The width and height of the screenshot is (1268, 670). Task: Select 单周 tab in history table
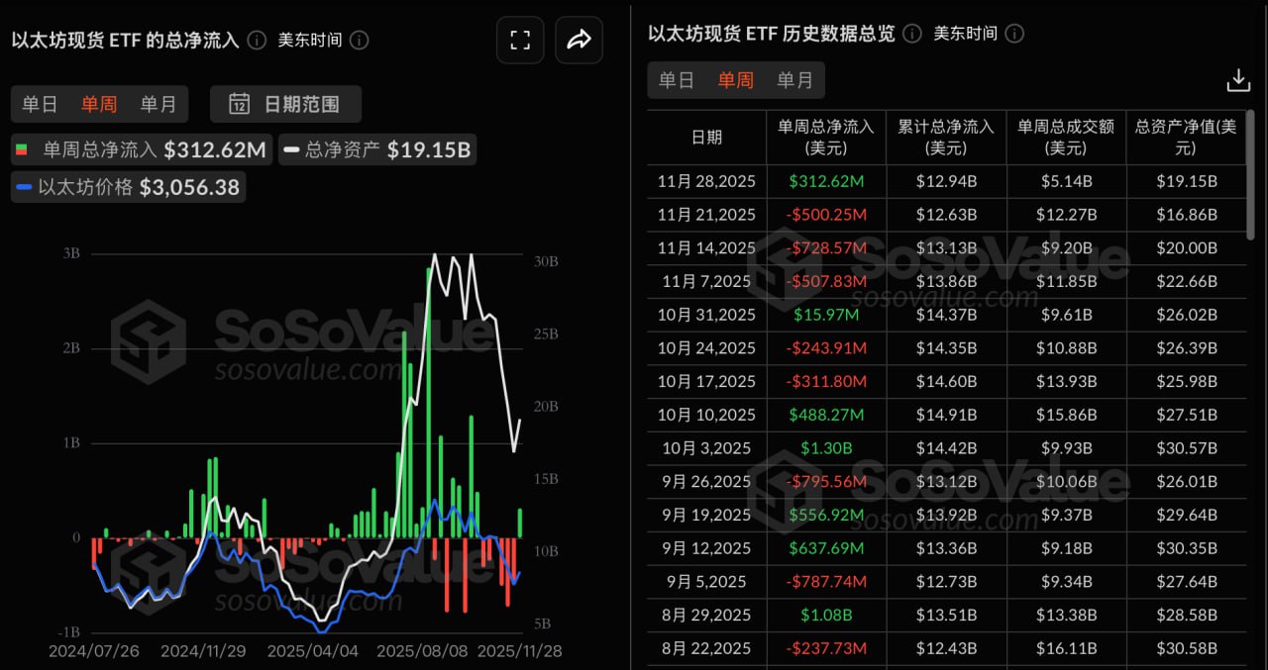coord(735,80)
